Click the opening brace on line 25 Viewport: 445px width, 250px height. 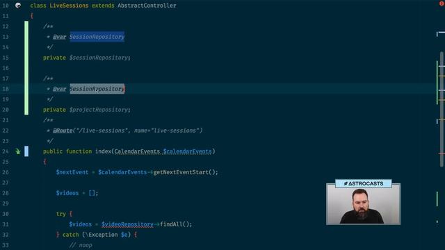point(44,162)
